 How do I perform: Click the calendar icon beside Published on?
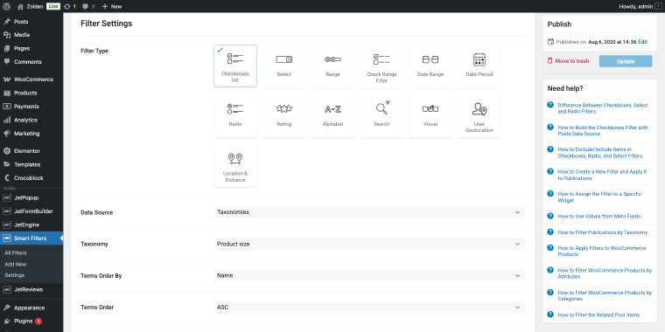[x=550, y=42]
